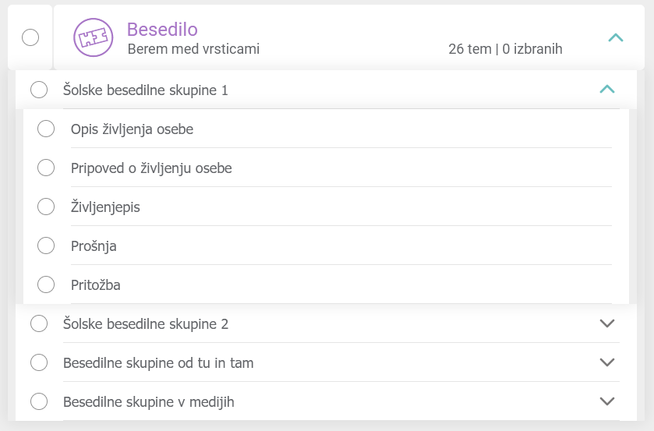Select the Besedilo main radio button
Viewport: 654px width, 431px height.
(30, 37)
